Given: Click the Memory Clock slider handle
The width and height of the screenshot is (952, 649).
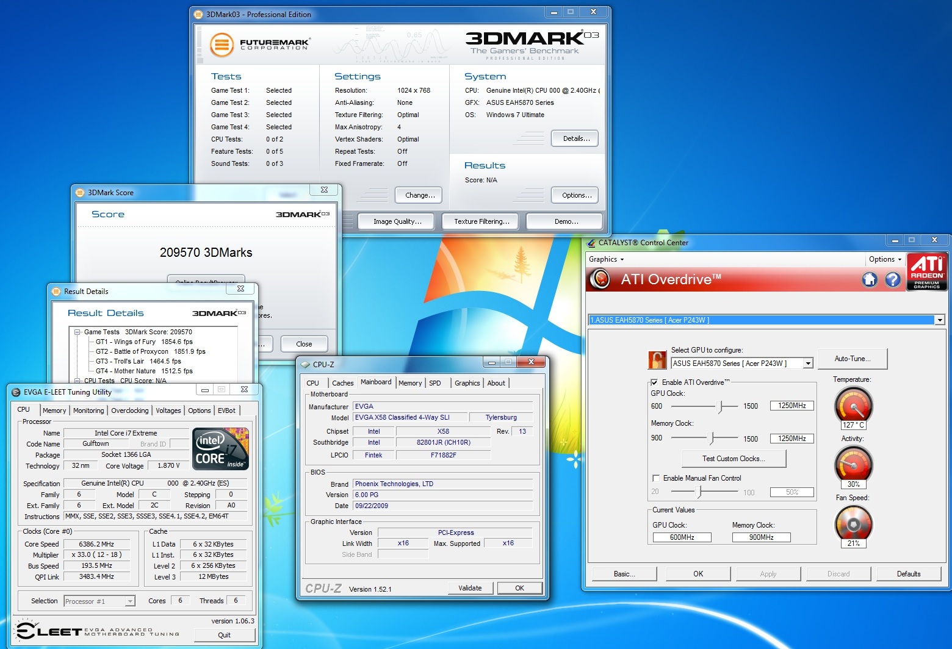Looking at the screenshot, I should [712, 438].
